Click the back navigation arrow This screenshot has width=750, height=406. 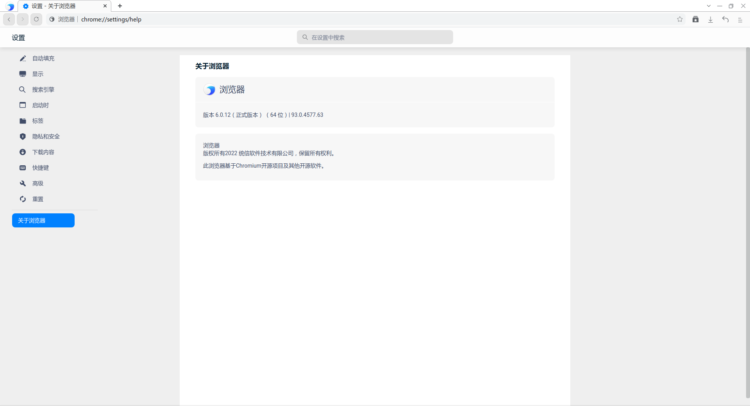pyautogui.click(x=9, y=19)
